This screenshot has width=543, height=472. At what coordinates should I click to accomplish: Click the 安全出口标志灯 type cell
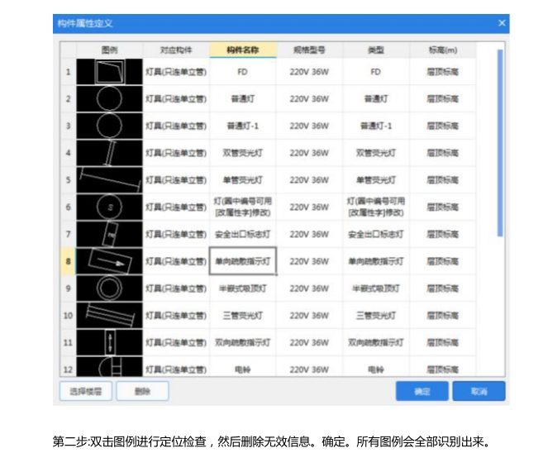(x=376, y=234)
